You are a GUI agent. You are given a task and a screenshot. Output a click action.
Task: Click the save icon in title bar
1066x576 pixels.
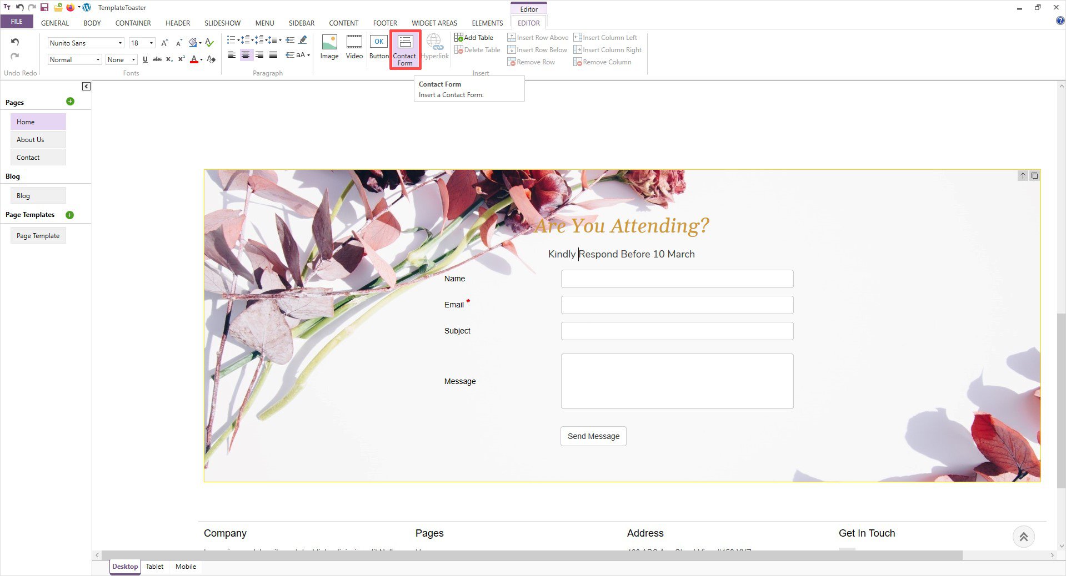click(x=44, y=7)
